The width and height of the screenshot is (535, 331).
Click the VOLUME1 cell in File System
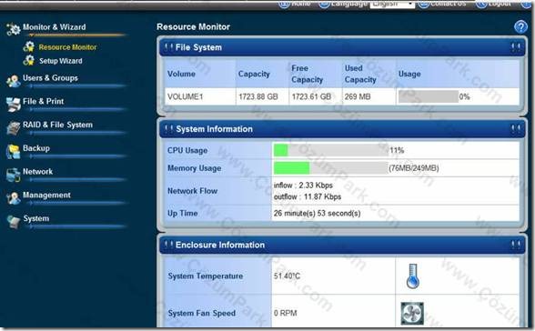(186, 96)
